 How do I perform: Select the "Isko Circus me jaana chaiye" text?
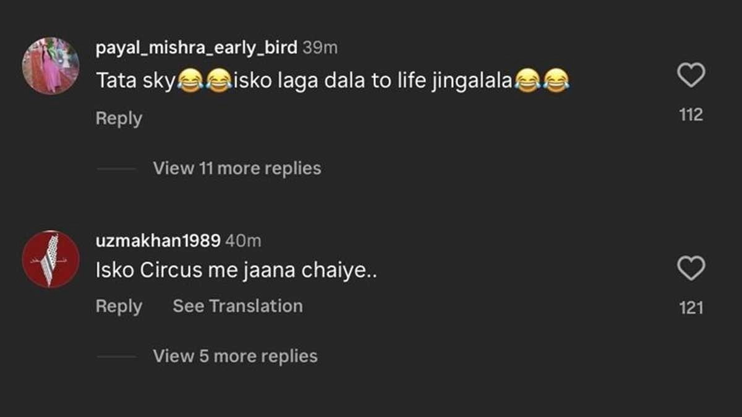[x=236, y=271]
